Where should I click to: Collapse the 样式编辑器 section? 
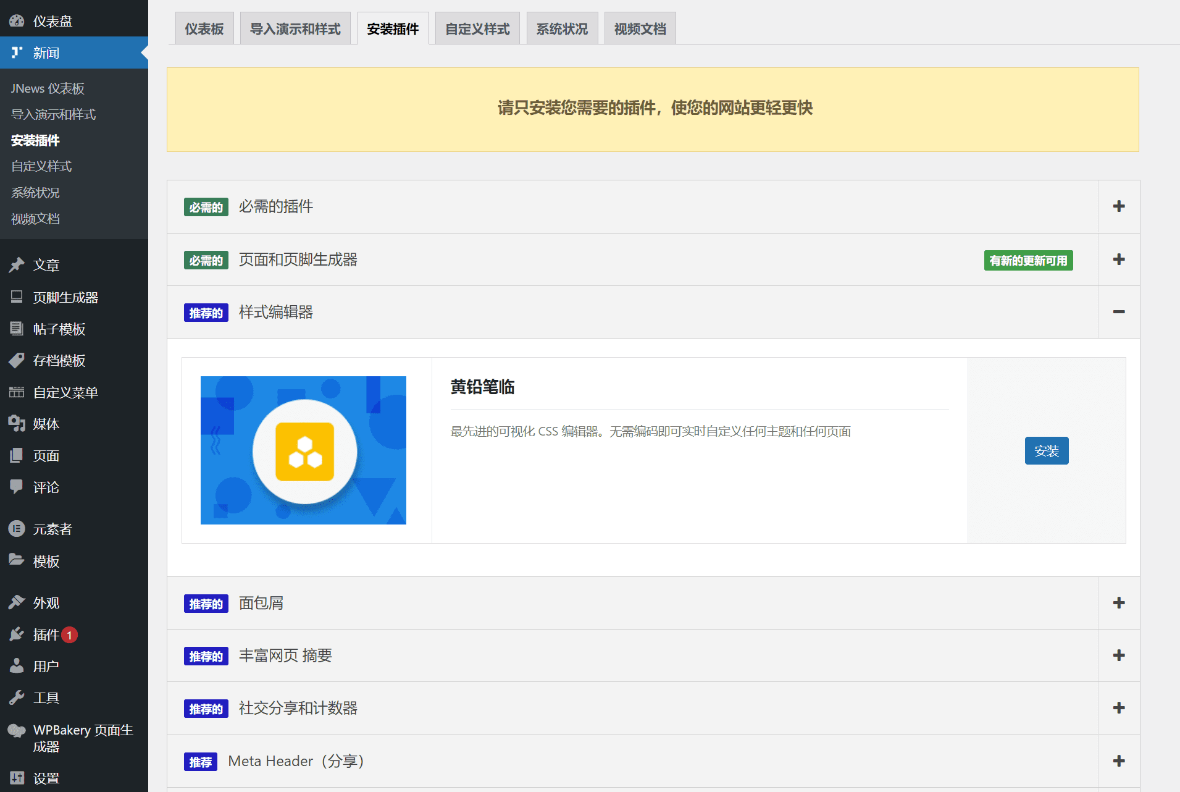(x=1119, y=313)
